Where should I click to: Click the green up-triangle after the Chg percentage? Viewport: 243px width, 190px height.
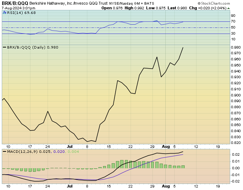click(x=228, y=8)
